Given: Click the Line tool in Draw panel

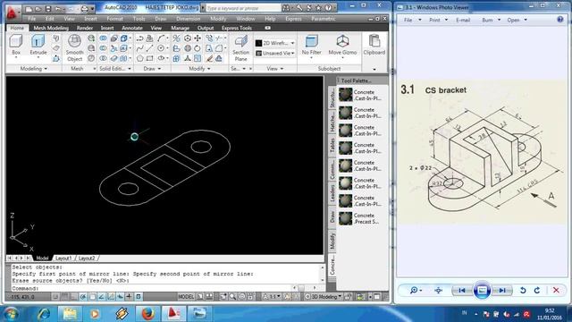Looking at the screenshot, I should click(x=149, y=48).
